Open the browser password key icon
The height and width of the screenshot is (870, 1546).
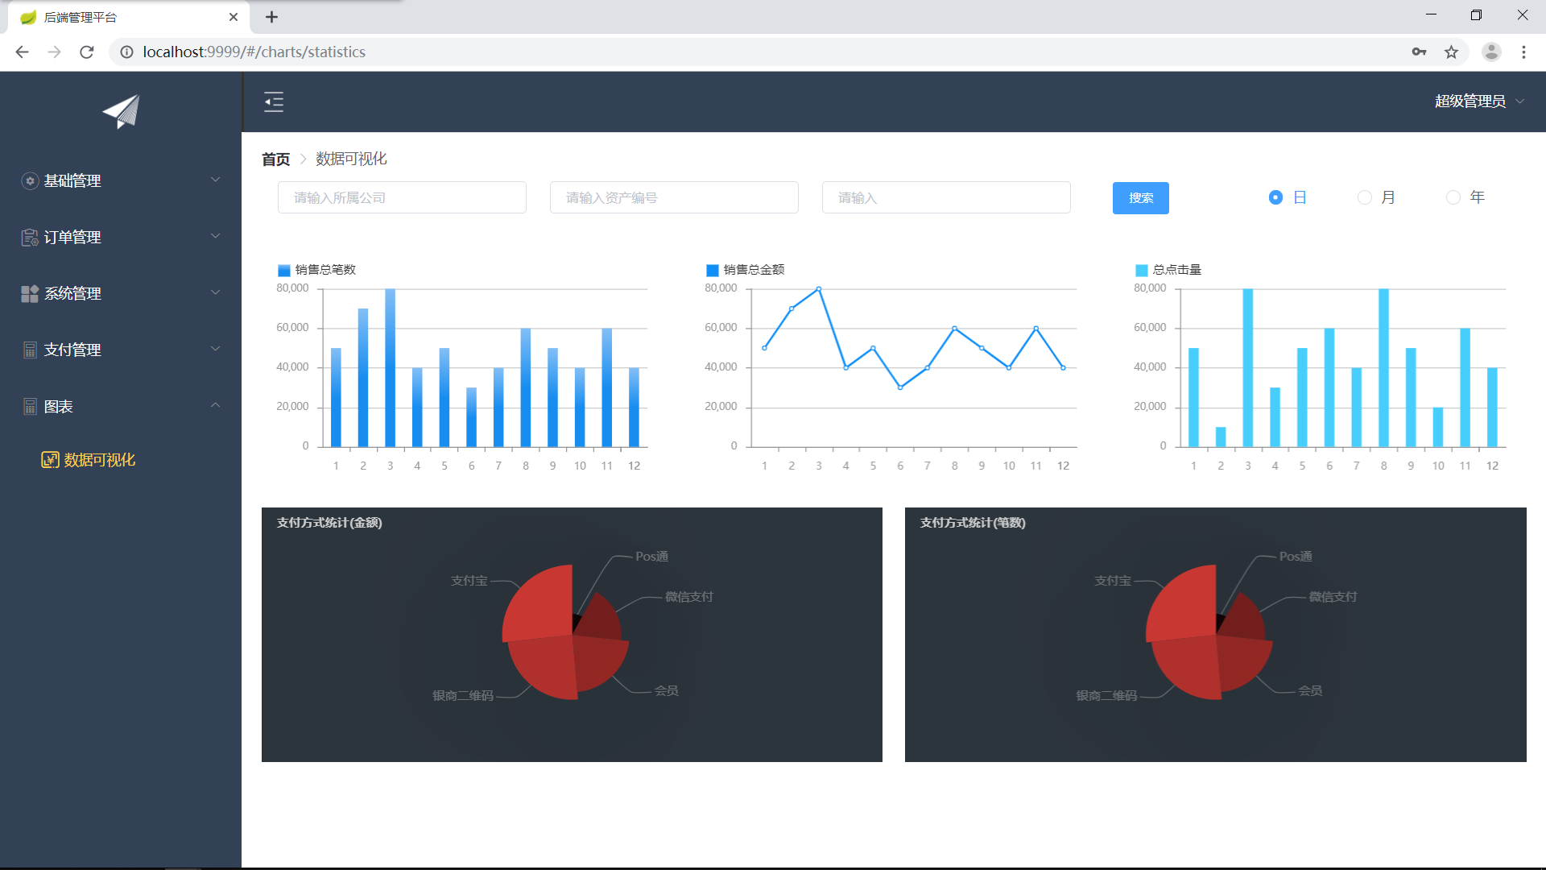[1419, 52]
